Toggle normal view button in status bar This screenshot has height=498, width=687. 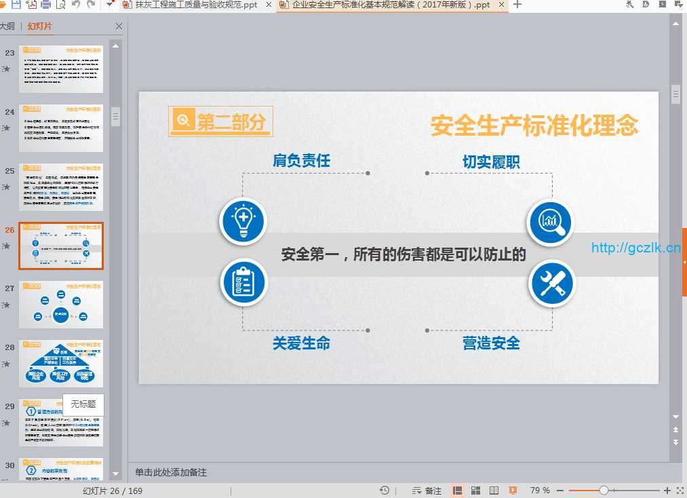coord(458,491)
